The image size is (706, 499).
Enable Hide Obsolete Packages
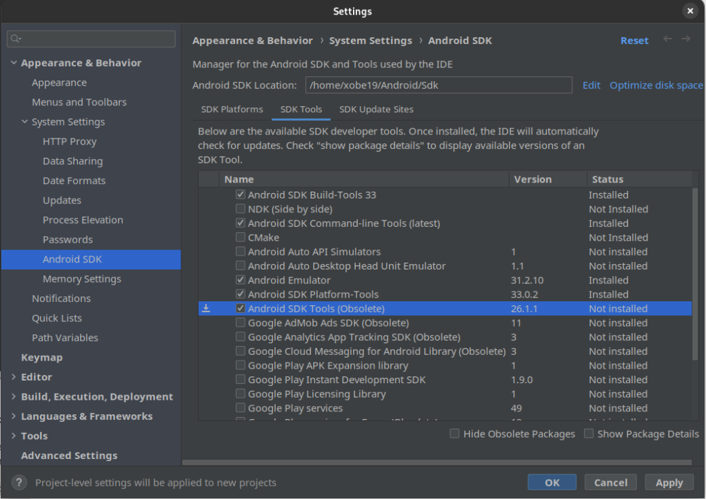pyautogui.click(x=454, y=434)
